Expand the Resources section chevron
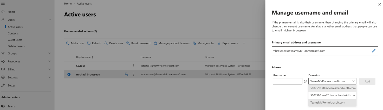 50,61
